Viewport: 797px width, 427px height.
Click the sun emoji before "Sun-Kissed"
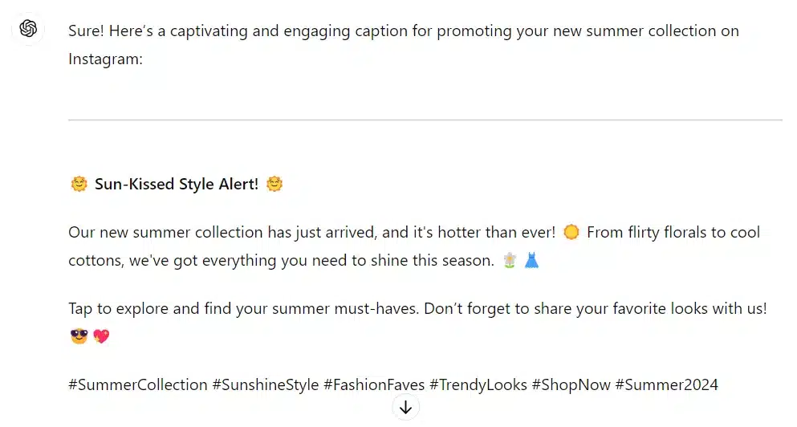click(79, 185)
